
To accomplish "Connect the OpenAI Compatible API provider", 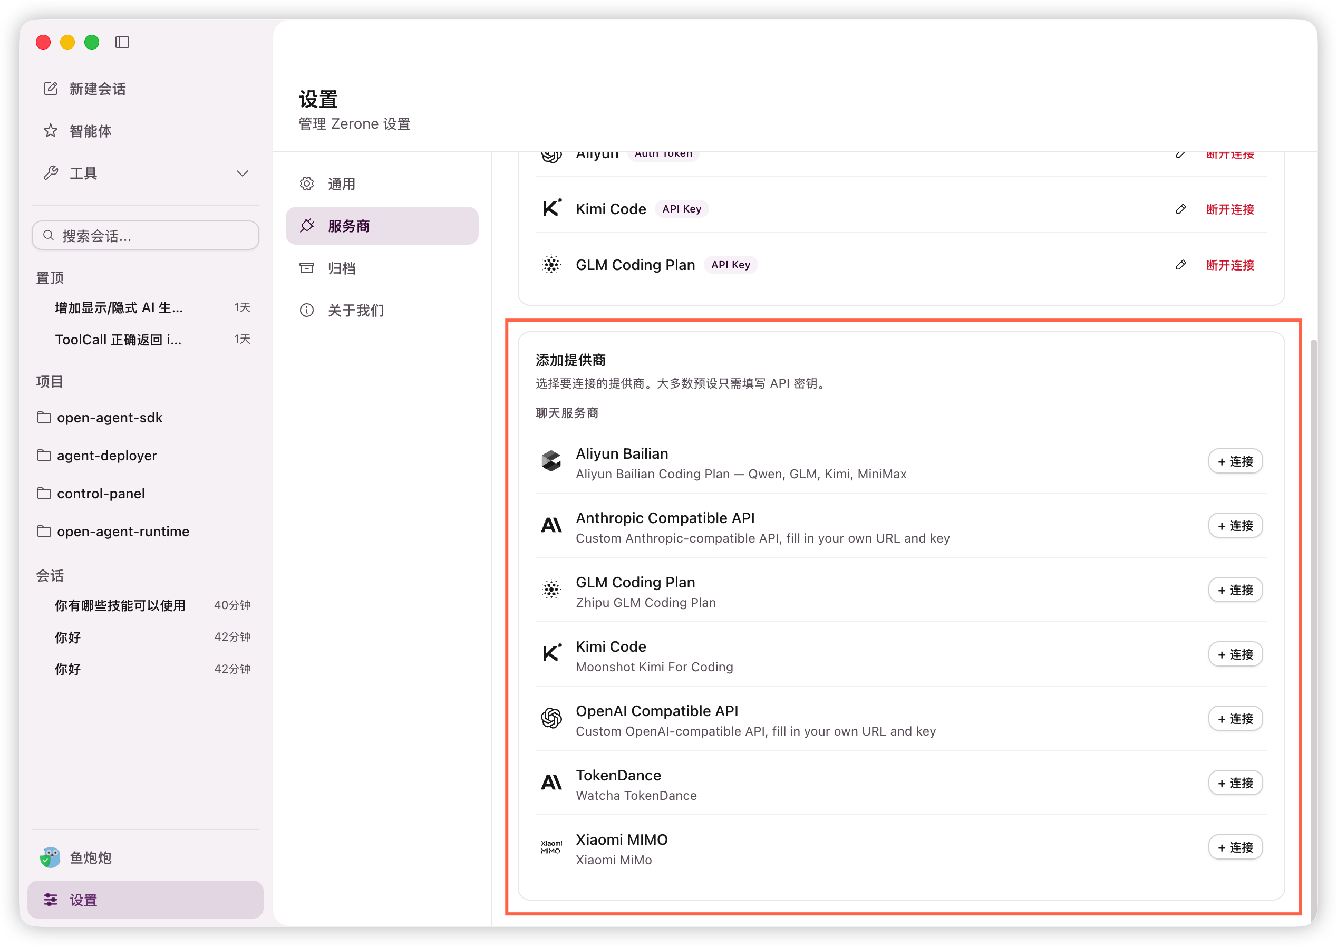I will [1235, 719].
